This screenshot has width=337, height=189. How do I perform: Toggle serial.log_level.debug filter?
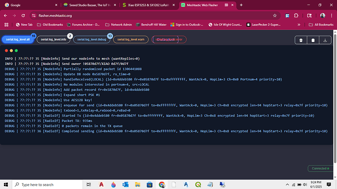(91, 40)
